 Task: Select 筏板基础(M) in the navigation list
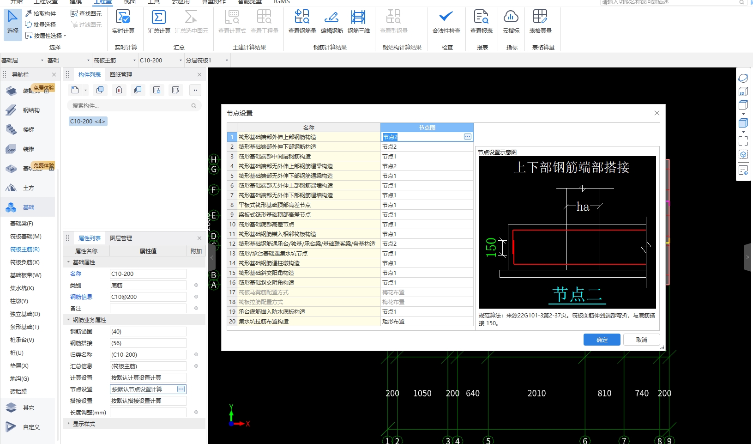pyautogui.click(x=26, y=236)
